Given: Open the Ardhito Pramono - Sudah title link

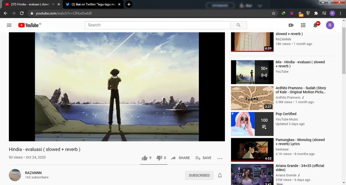Looking at the screenshot, I should (x=301, y=90).
